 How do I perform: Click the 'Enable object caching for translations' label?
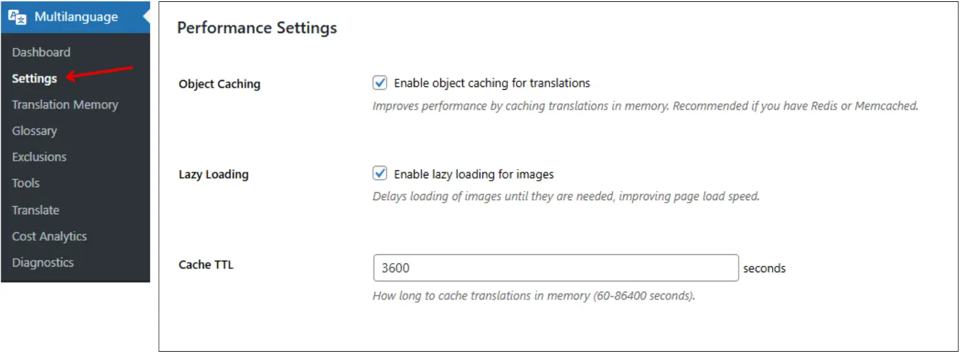[491, 83]
